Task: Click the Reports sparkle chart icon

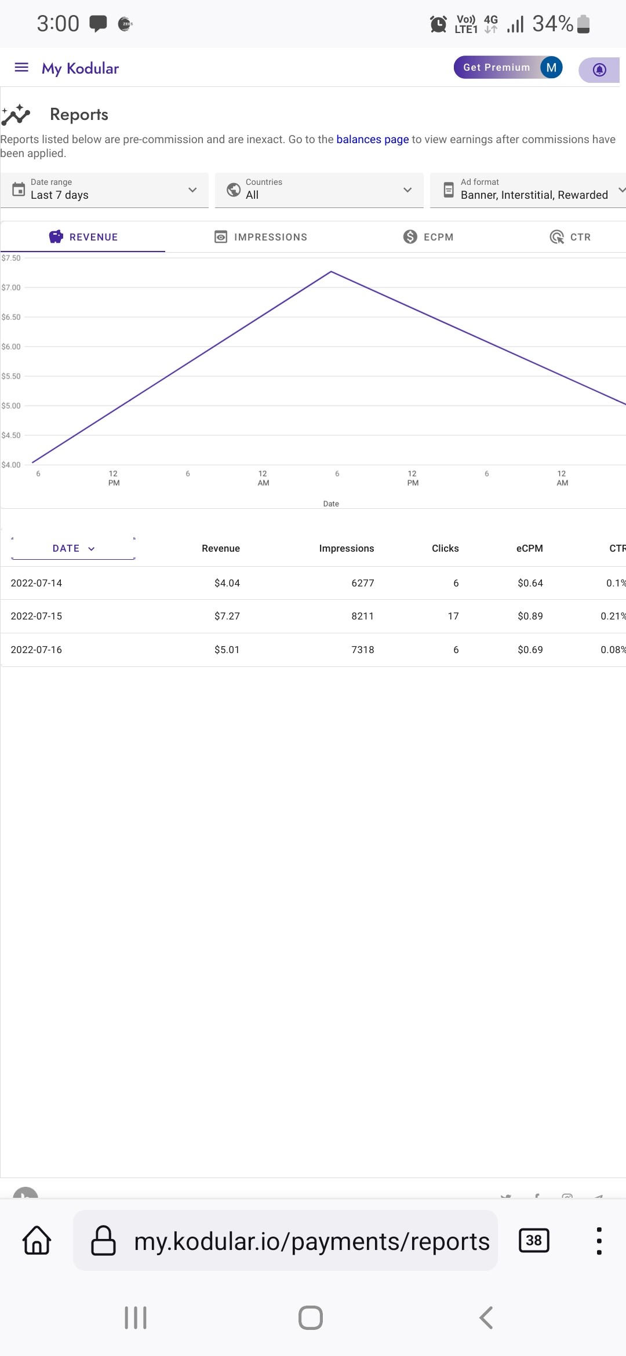Action: (x=16, y=115)
